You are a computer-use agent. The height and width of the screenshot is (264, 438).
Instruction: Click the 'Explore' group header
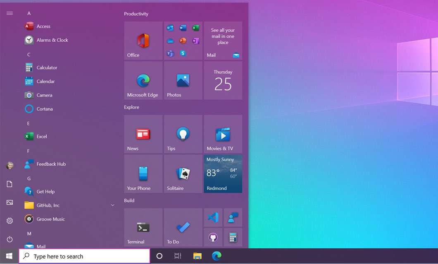pos(131,107)
